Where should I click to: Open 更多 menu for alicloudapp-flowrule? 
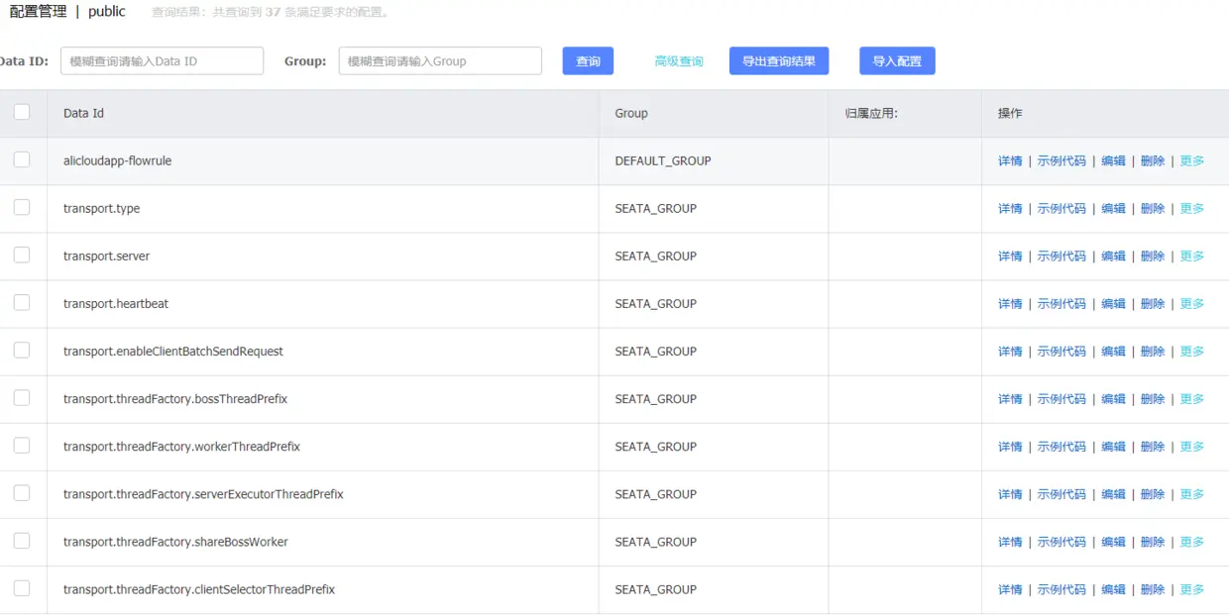[x=1192, y=160]
